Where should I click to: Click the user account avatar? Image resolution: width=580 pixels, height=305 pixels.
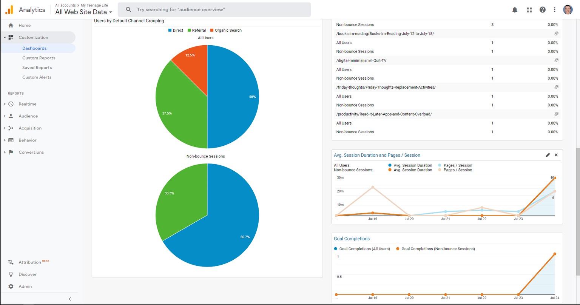(568, 10)
